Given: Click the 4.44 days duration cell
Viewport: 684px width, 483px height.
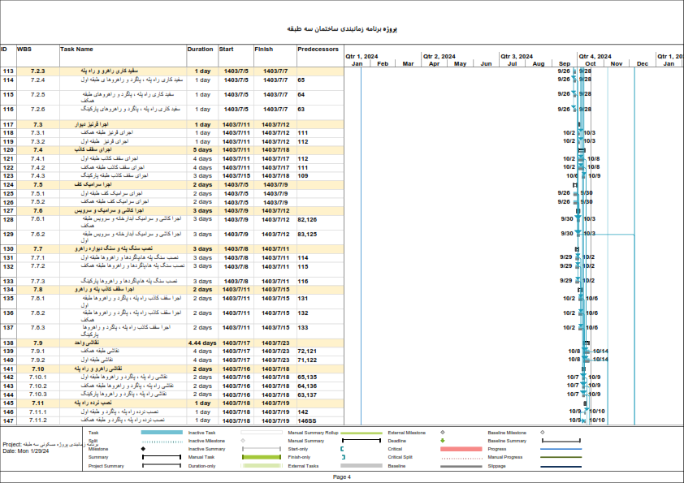Looking at the screenshot, I should point(201,343).
